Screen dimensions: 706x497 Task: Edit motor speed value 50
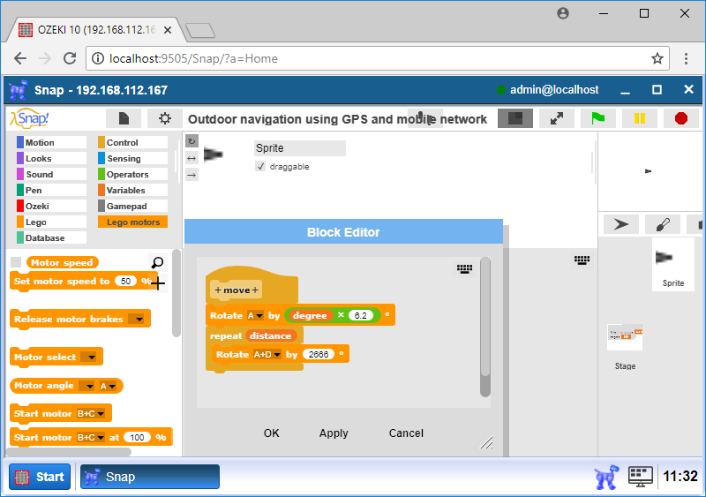pyautogui.click(x=125, y=282)
